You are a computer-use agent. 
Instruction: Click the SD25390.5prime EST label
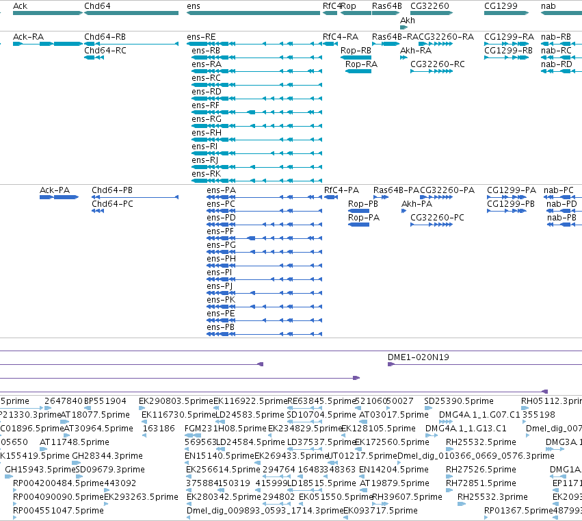pyautogui.click(x=459, y=401)
